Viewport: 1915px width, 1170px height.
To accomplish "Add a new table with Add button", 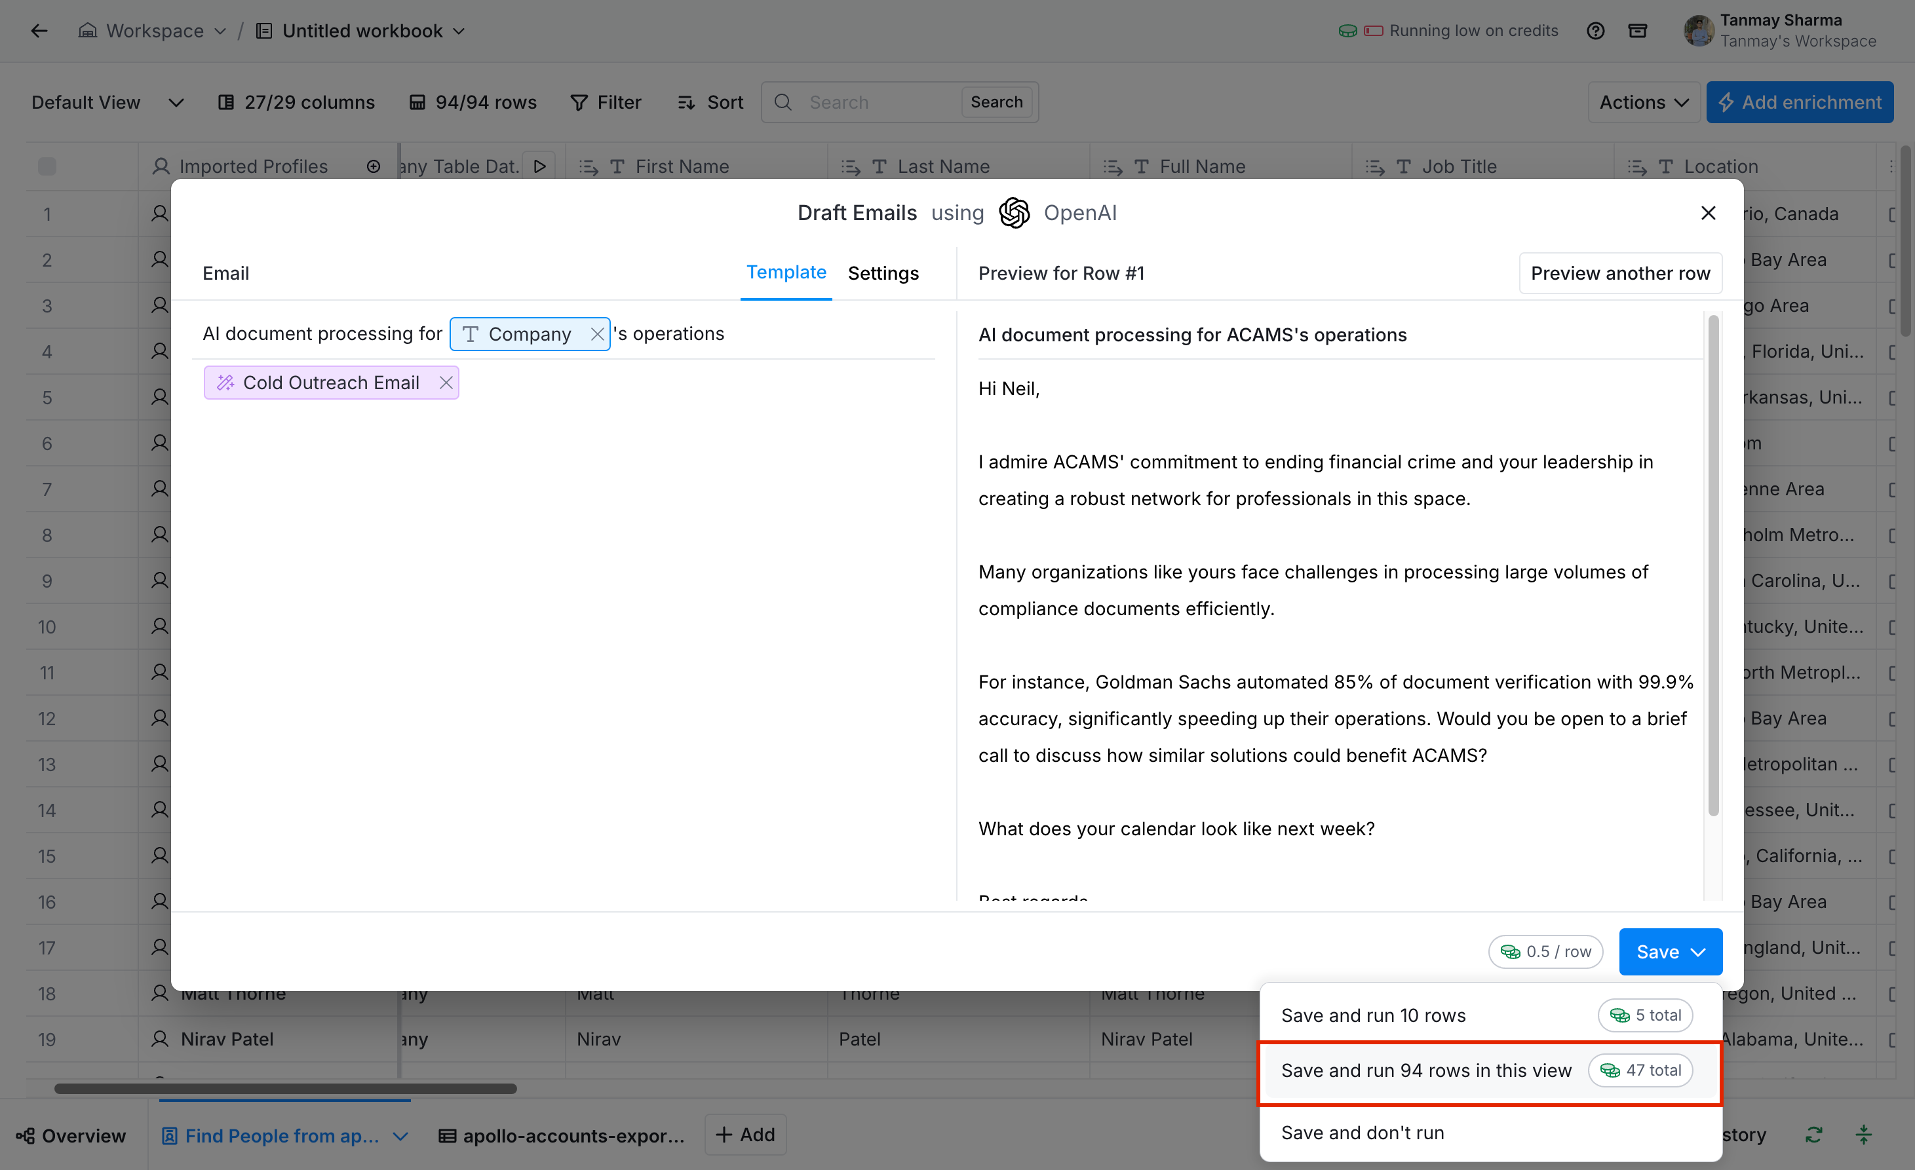I will pyautogui.click(x=745, y=1135).
